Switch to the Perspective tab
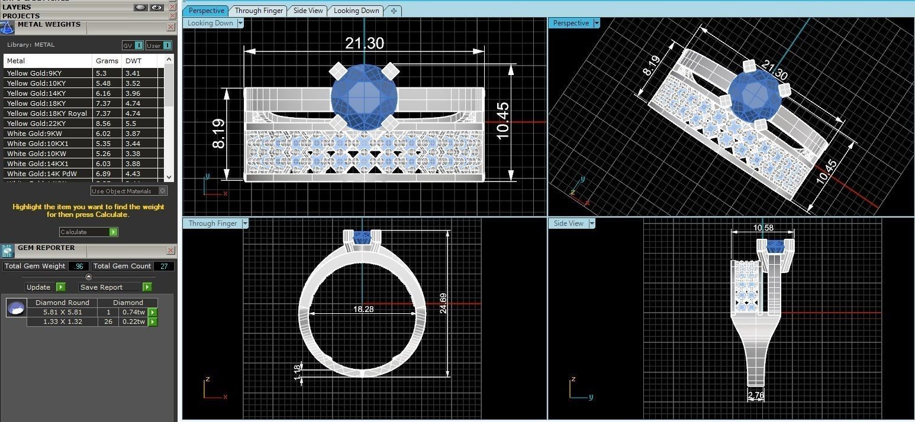This screenshot has height=422, width=915. point(207,11)
